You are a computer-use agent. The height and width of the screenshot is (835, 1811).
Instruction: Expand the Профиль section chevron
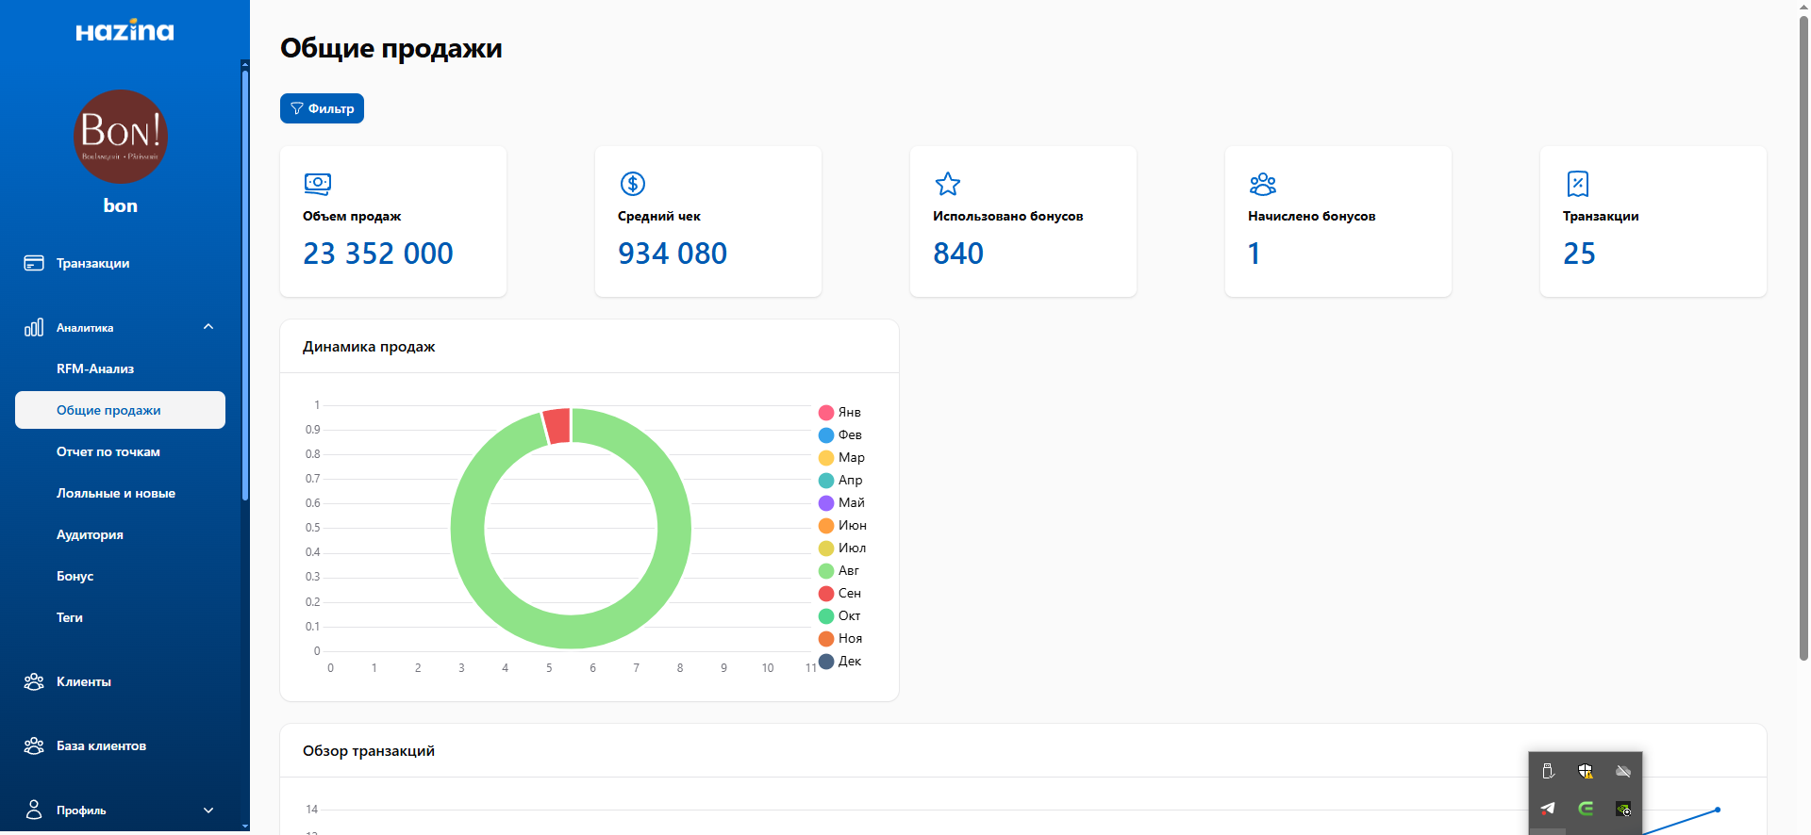coord(208,810)
